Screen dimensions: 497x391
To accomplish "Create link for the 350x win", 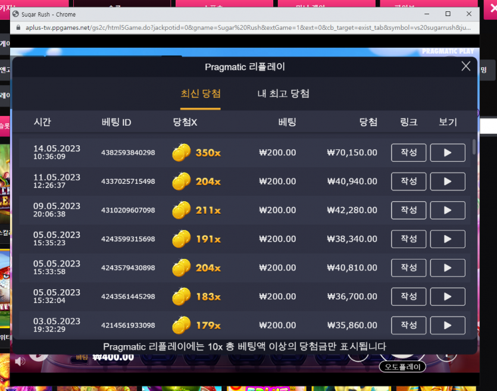I will [x=408, y=153].
